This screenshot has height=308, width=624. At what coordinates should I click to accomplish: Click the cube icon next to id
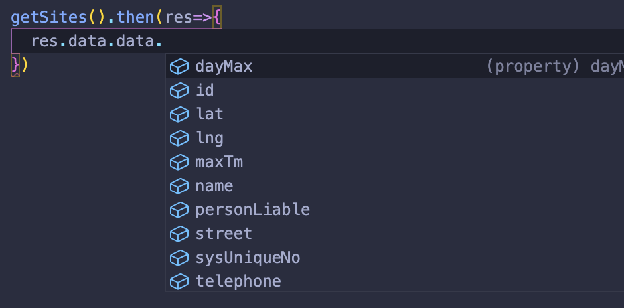(x=179, y=90)
